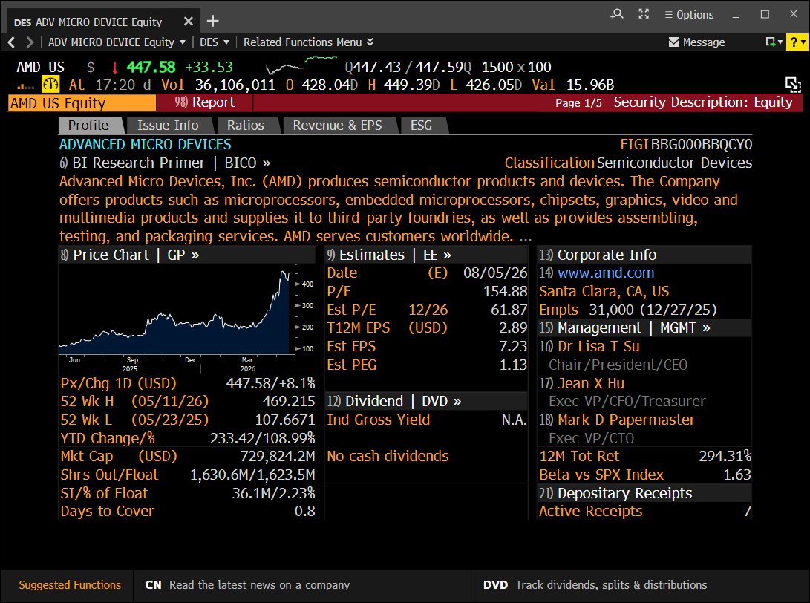Open the 98) Report button
Image resolution: width=810 pixels, height=603 pixels.
click(x=205, y=102)
